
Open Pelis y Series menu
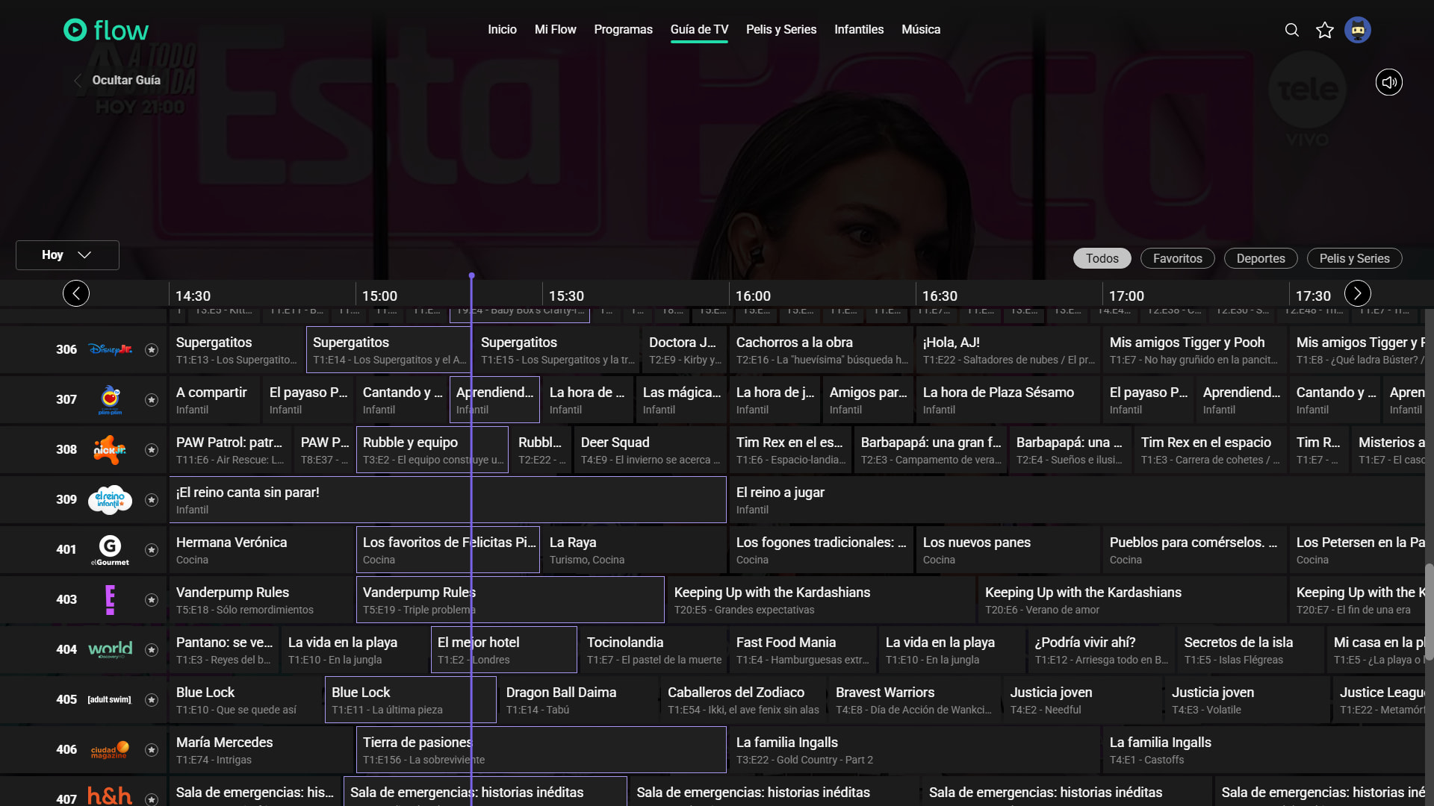coord(781,30)
